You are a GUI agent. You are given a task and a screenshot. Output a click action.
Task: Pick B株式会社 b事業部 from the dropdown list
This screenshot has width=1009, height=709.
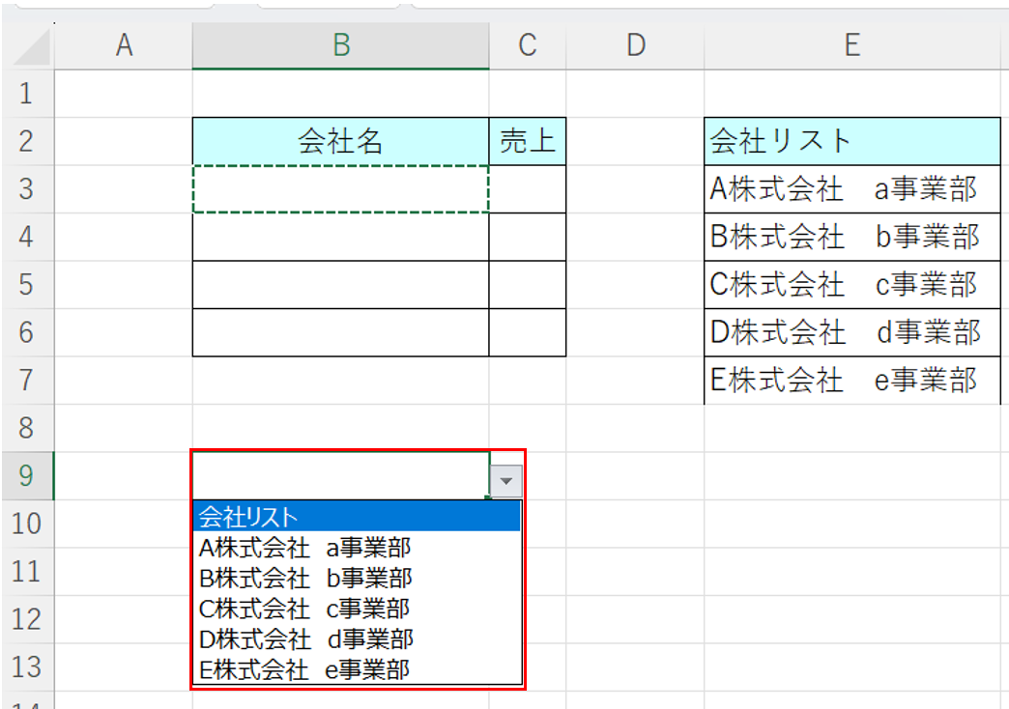[x=358, y=578]
